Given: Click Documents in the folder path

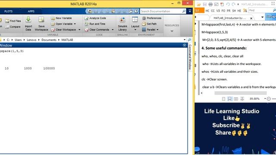Looking at the screenshot, I should 49,40.
